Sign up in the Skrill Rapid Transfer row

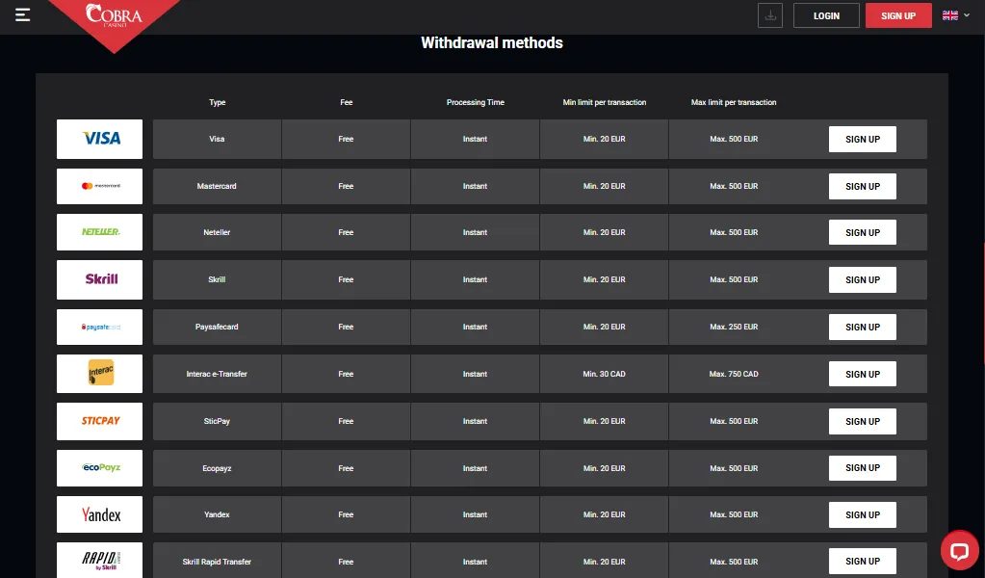coord(863,561)
